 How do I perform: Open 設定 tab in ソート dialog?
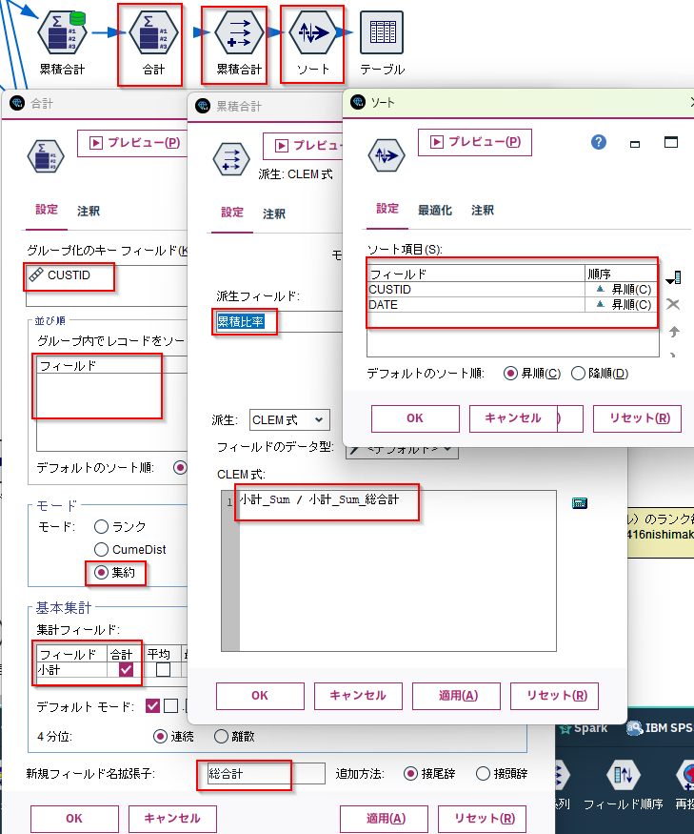click(x=387, y=209)
